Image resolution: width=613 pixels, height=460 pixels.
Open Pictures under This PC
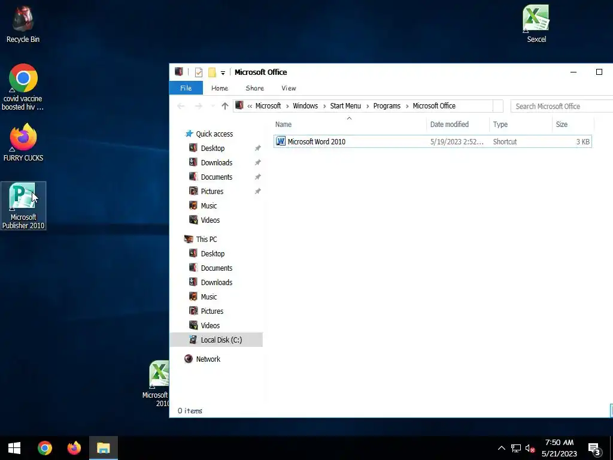click(212, 311)
